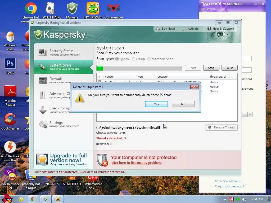
Task: Click the Yahoo smiley taskbar button
Action: coord(58,199)
